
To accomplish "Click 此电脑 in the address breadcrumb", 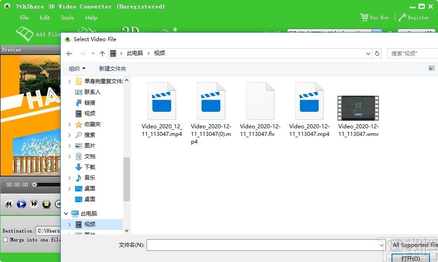I will tap(135, 53).
